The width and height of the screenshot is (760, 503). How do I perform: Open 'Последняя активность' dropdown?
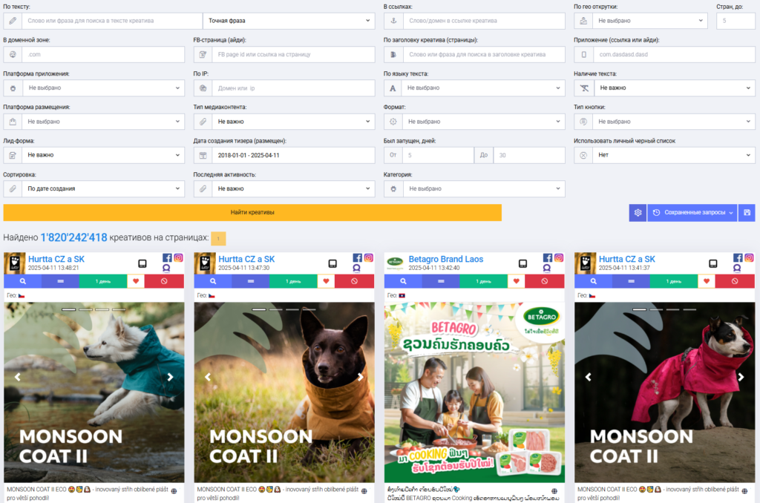(293, 188)
